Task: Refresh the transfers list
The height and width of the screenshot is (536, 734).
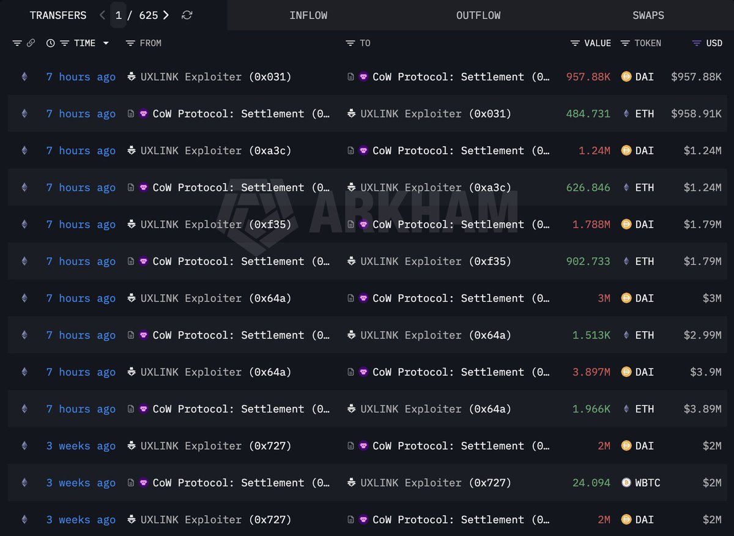Action: pyautogui.click(x=187, y=15)
